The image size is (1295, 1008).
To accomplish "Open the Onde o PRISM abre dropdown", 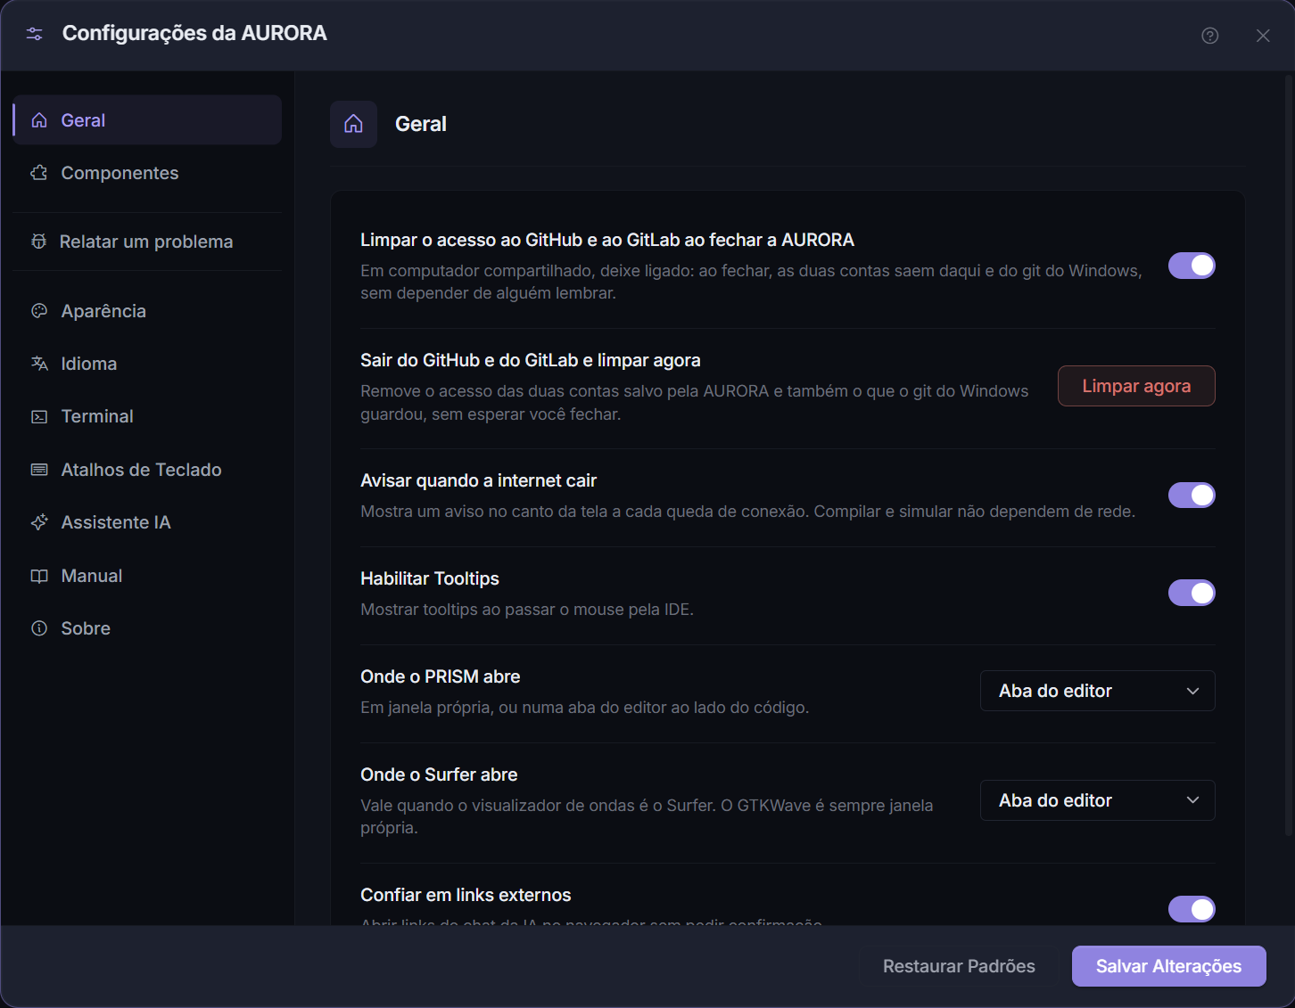I will (x=1097, y=691).
